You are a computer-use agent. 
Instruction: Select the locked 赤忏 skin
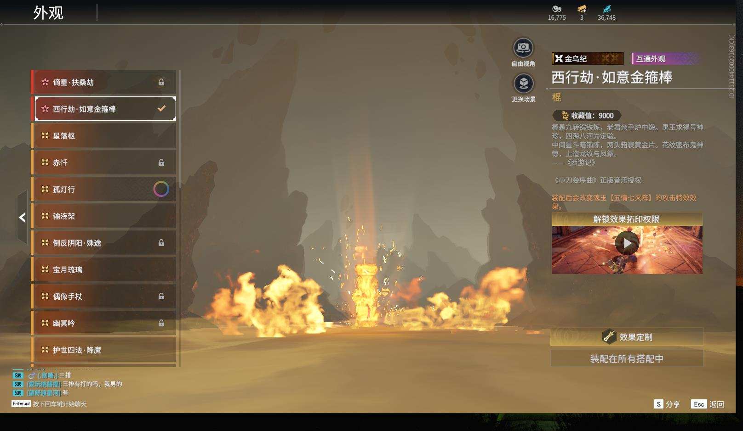(x=104, y=162)
